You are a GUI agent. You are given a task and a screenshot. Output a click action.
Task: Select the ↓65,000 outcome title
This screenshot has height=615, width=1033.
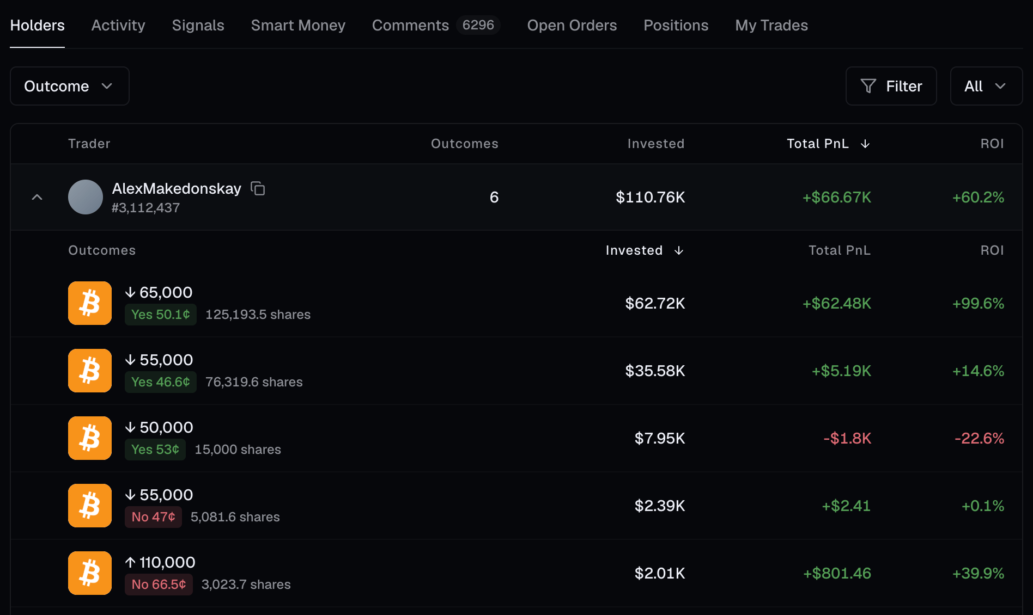coord(159,292)
